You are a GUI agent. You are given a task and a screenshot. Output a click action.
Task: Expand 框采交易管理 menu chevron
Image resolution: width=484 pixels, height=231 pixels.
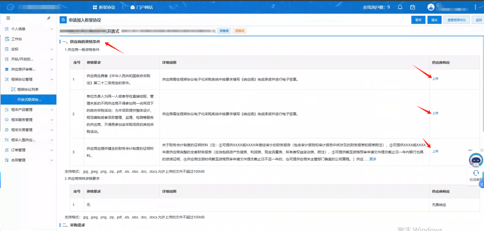tap(52, 130)
